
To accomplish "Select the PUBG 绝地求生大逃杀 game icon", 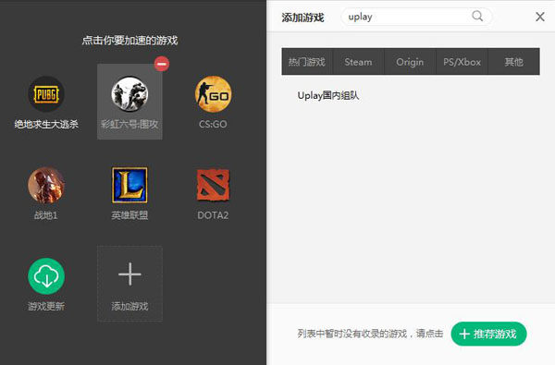I will [x=46, y=94].
